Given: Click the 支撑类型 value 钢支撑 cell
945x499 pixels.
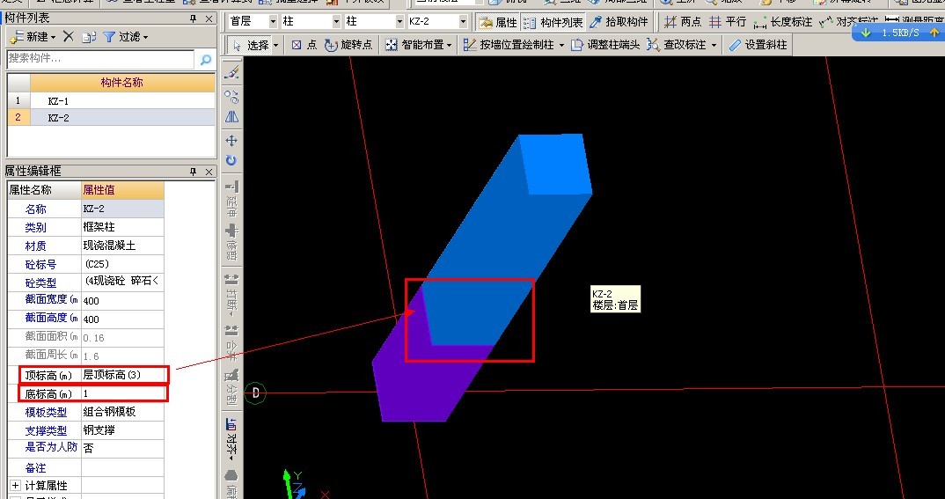Looking at the screenshot, I should pyautogui.click(x=122, y=430).
